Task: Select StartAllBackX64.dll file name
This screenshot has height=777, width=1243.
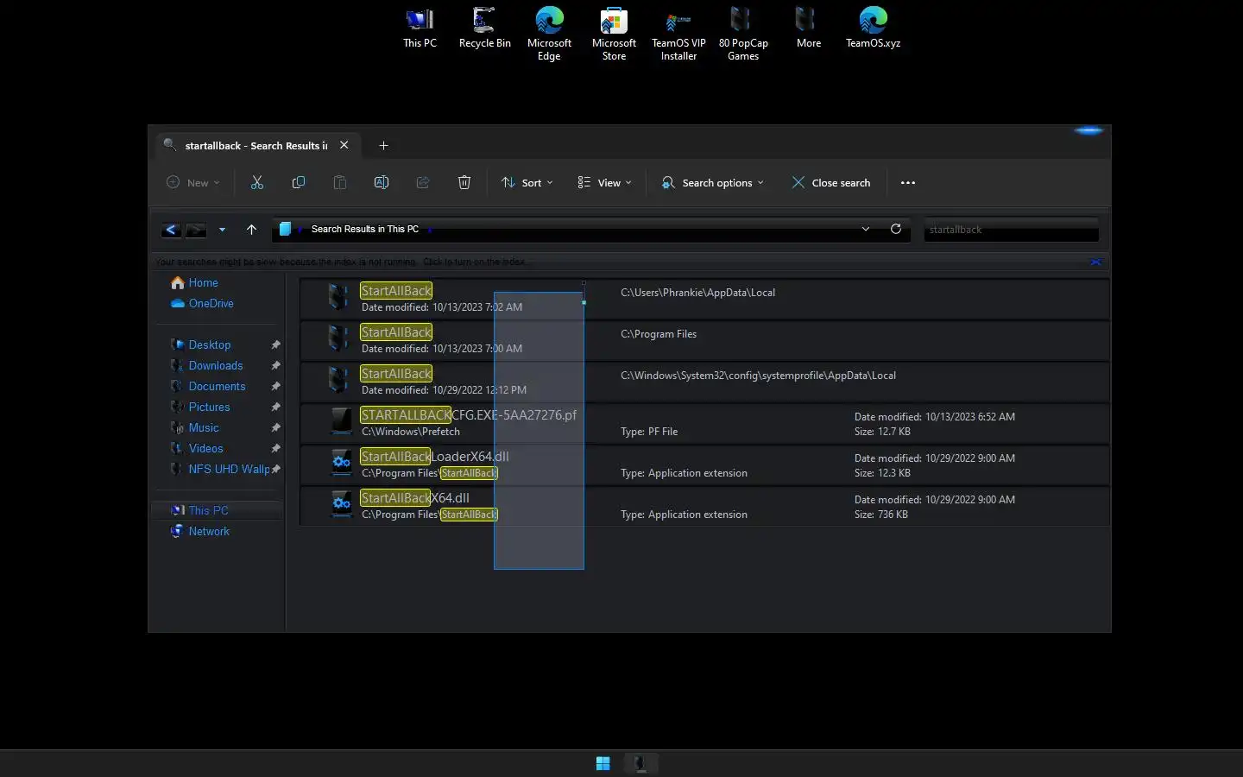Action: [x=415, y=497]
